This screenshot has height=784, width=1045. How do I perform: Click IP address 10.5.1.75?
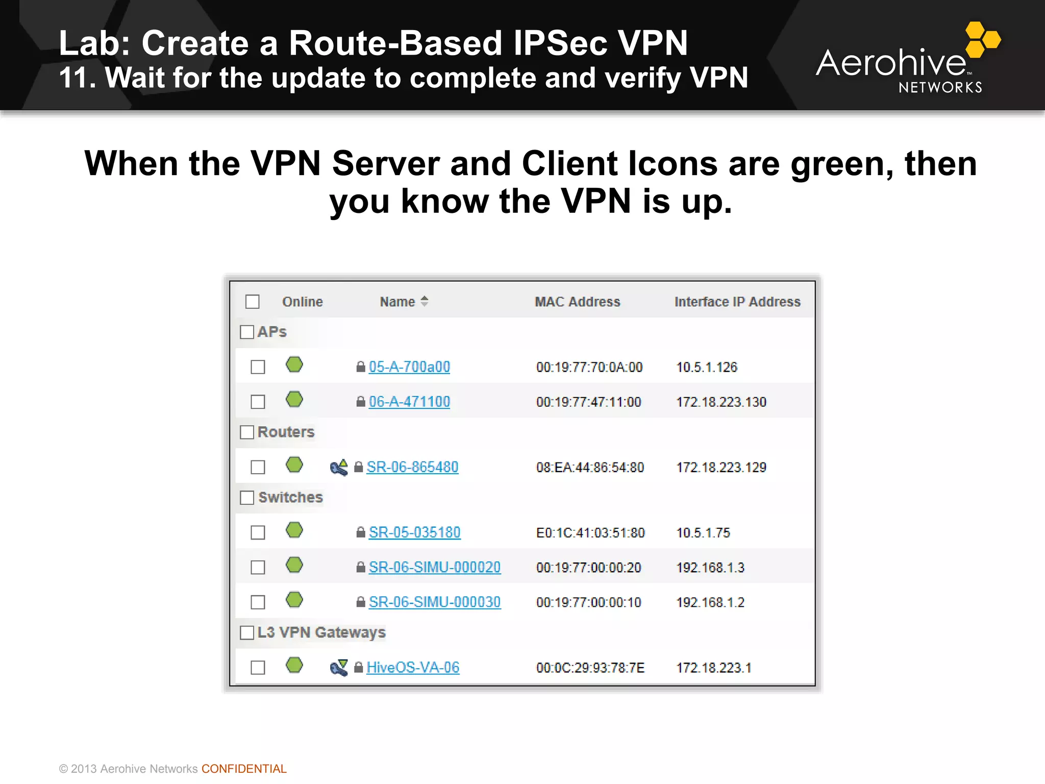pyautogui.click(x=703, y=532)
